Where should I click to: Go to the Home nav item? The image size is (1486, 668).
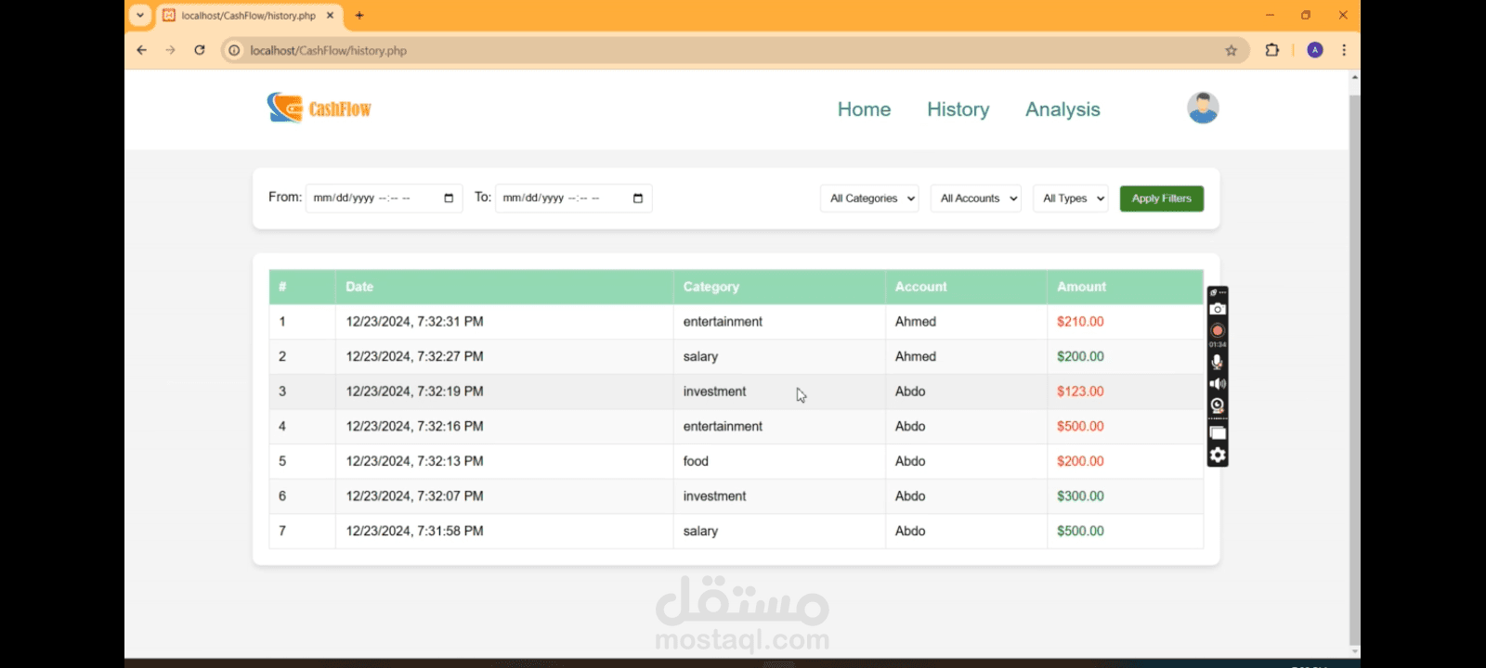[x=864, y=109]
